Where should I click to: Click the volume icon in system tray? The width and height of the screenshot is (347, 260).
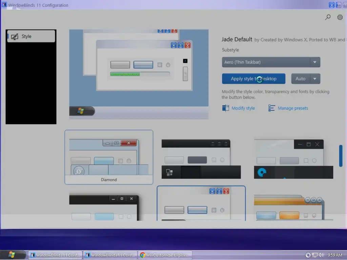(321, 255)
